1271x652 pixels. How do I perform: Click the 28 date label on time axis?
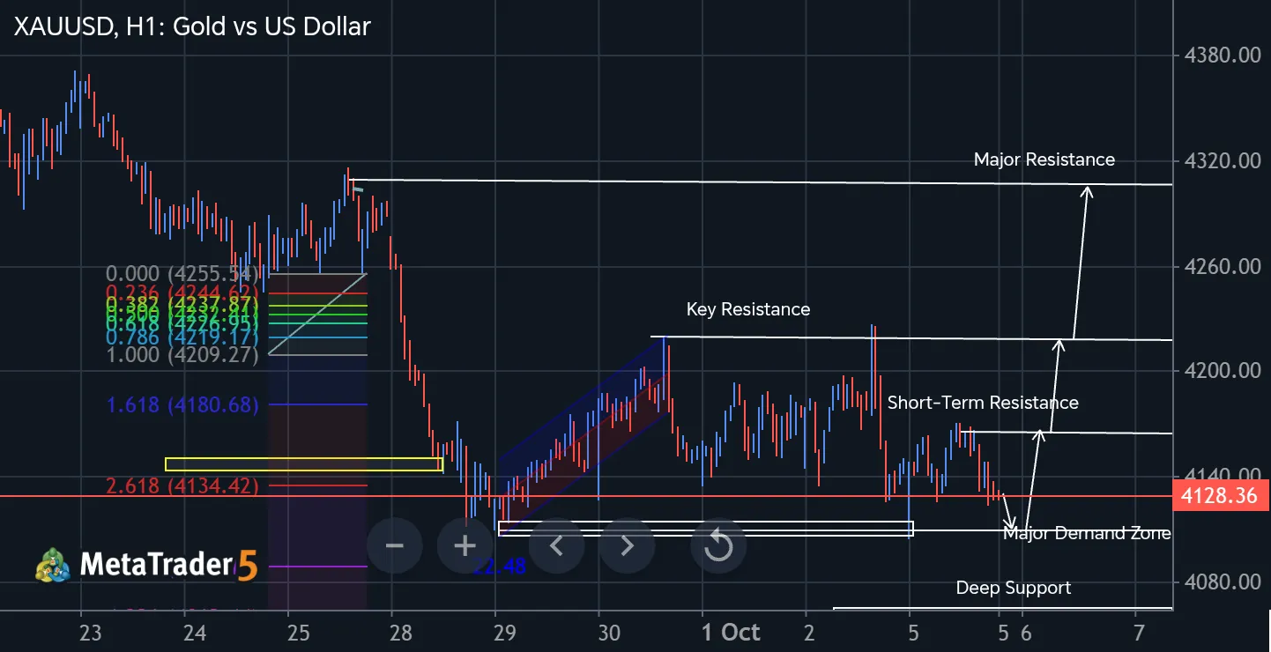[x=400, y=633]
